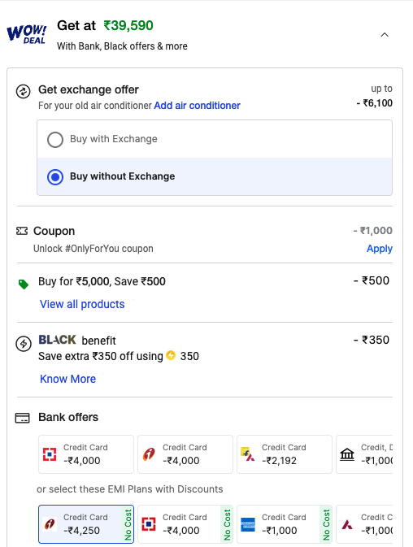Click Know More under BLACK benefit
Image resolution: width=413 pixels, height=547 pixels.
tap(68, 379)
